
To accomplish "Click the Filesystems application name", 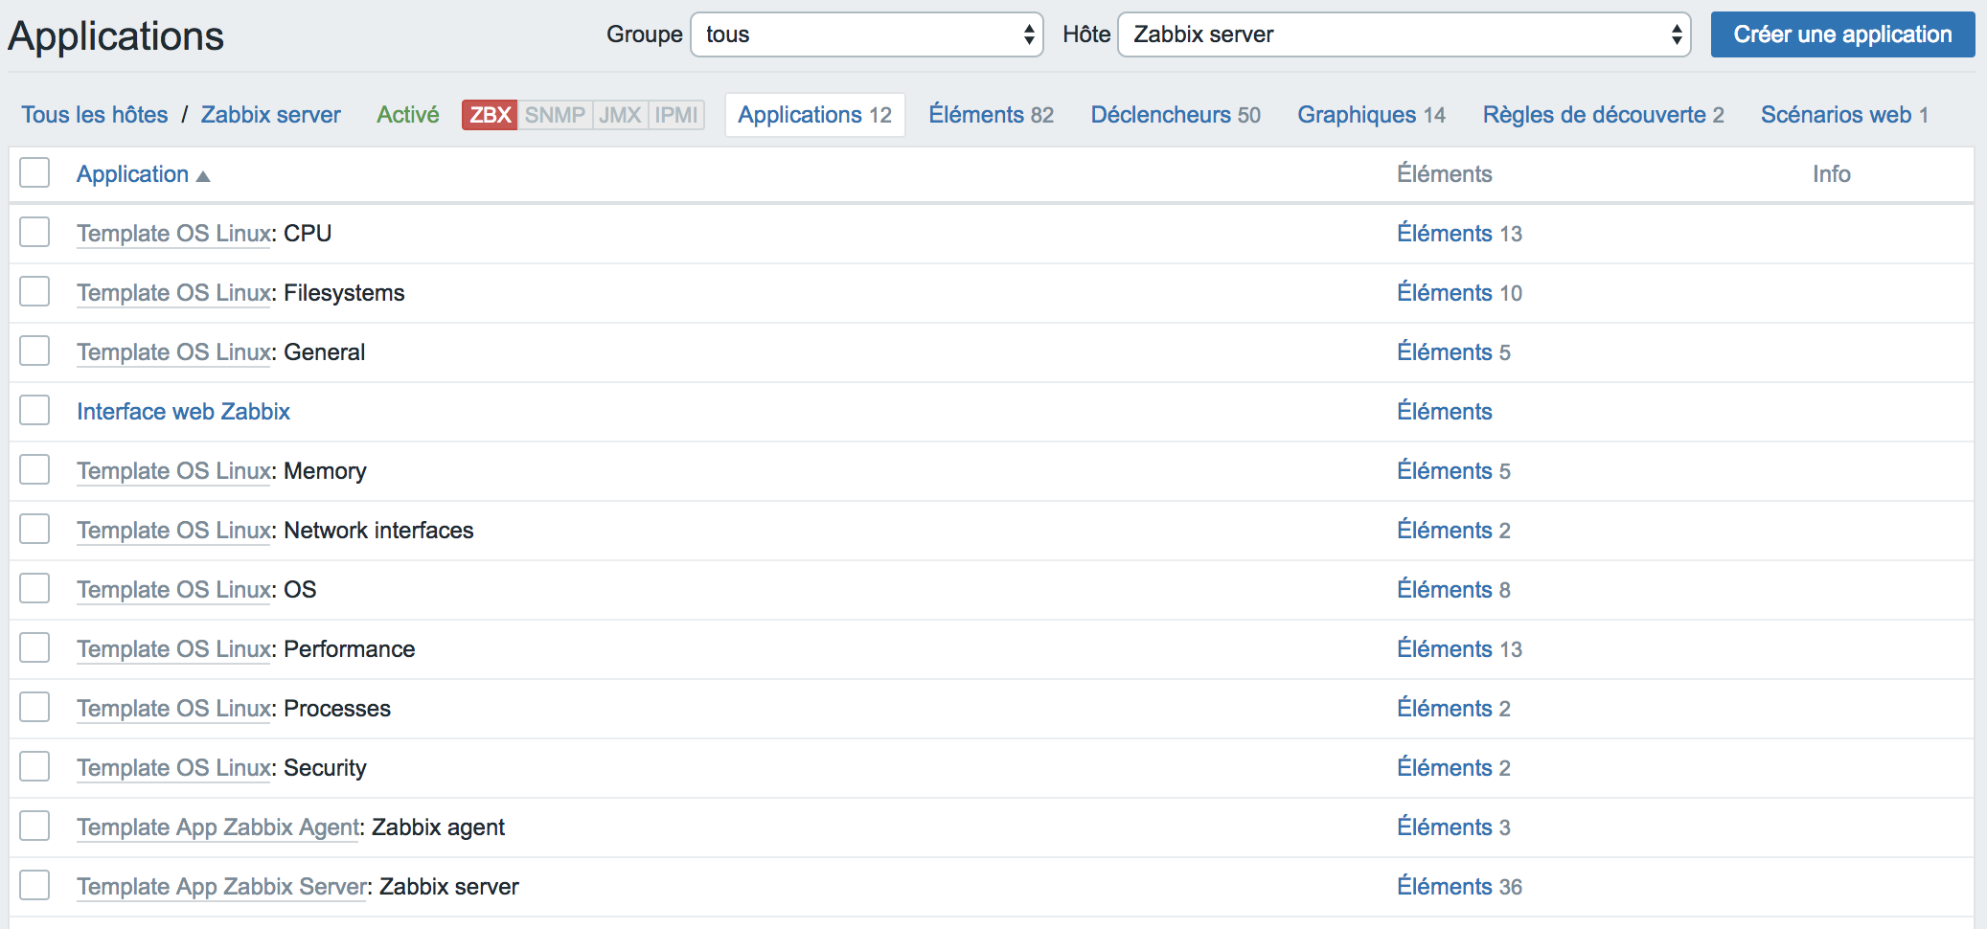I will 344,293.
